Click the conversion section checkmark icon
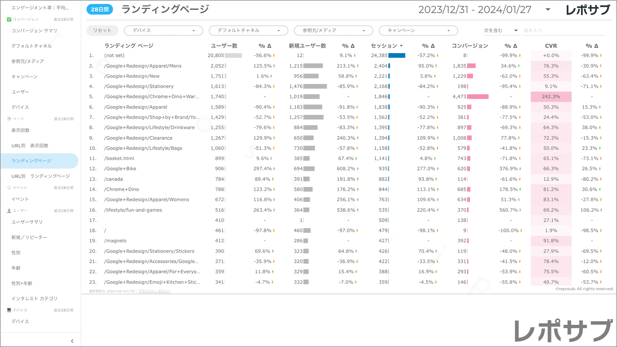The height and width of the screenshot is (347, 617). [9, 19]
